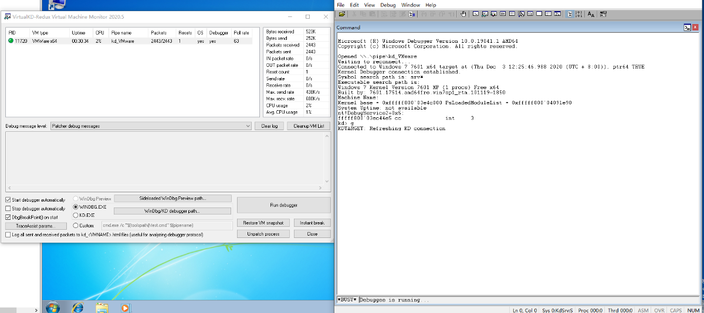Image resolution: width=704 pixels, height=313 pixels.
Task: Open the Locals window toolbar icon
Action: (494, 14)
